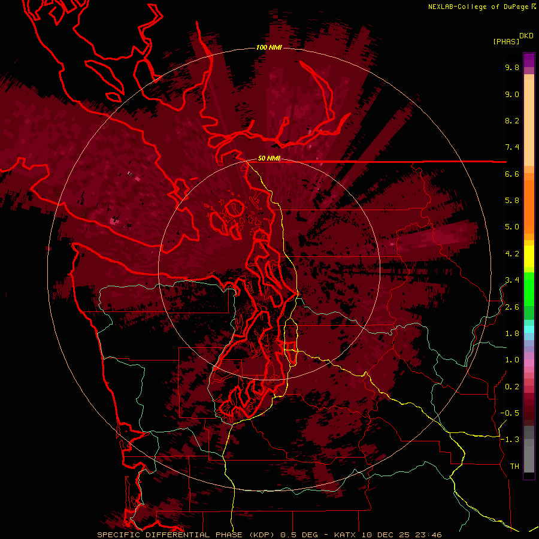Click the 1.0 scale value
This screenshot has height=539, width=539.
(512, 360)
